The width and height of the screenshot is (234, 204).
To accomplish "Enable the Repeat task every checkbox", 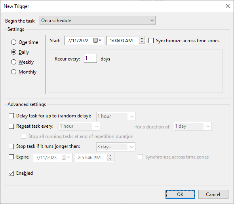I will point(11,126).
